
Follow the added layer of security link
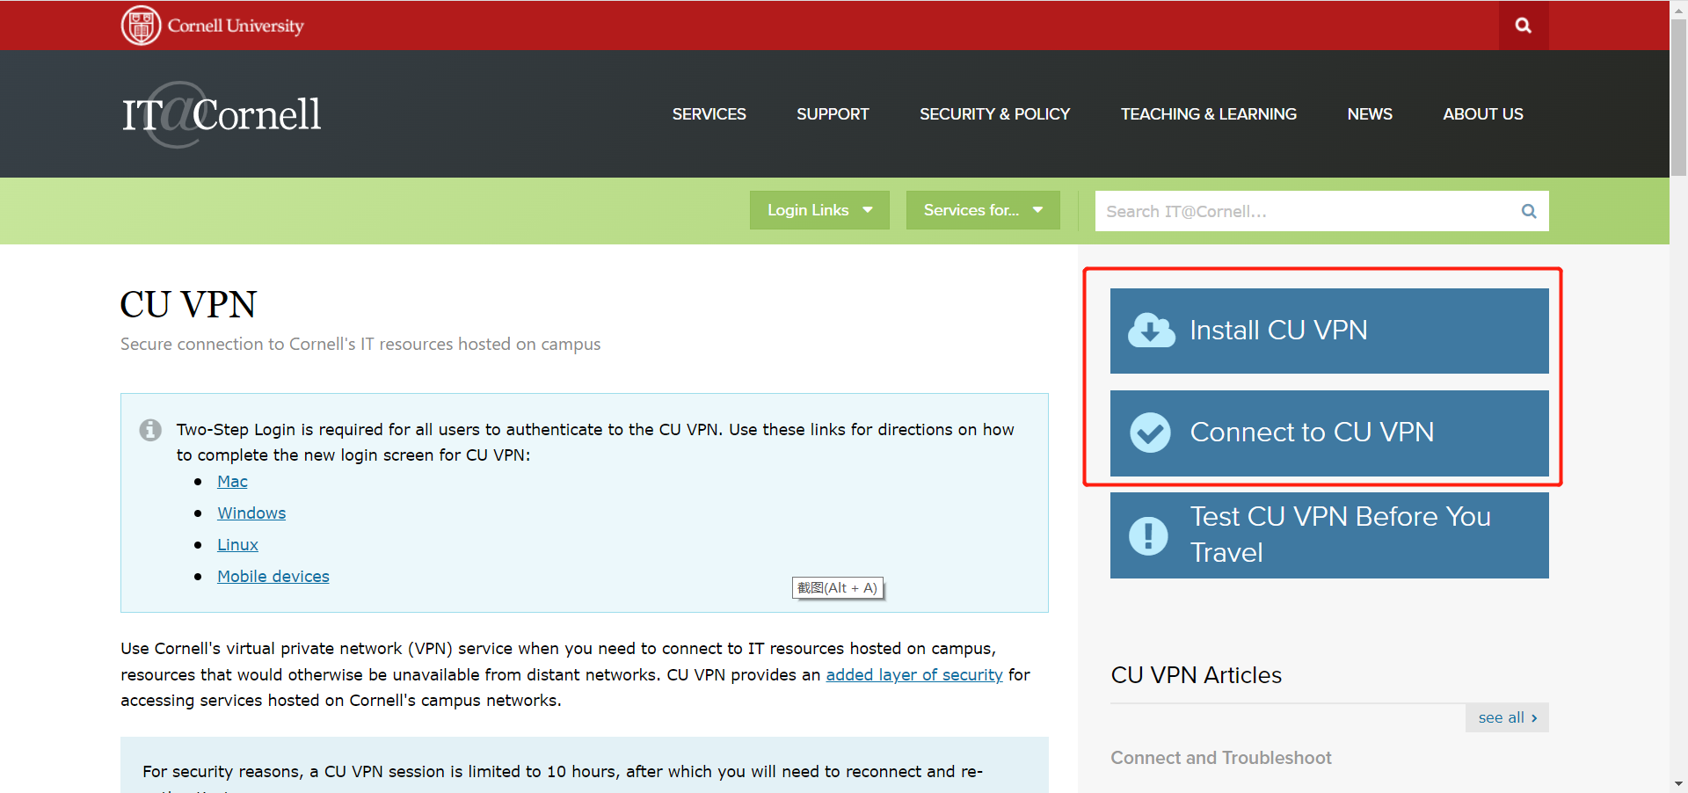914,674
